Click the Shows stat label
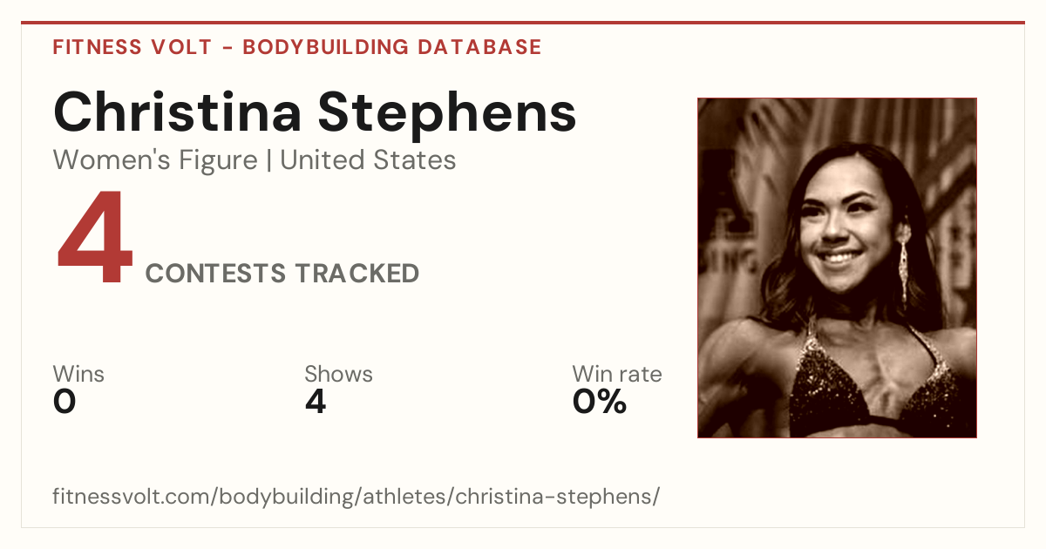 [338, 374]
